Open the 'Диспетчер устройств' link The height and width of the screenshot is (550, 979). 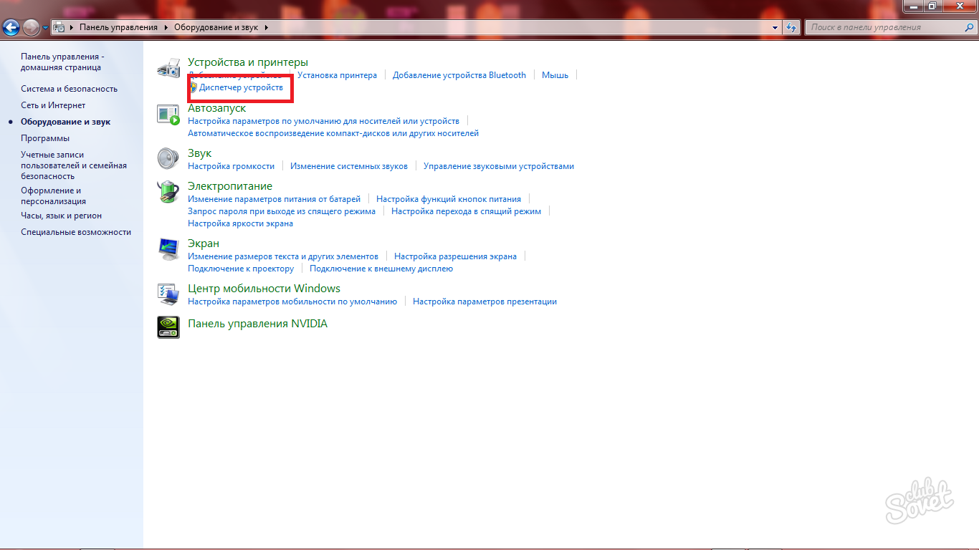(241, 87)
